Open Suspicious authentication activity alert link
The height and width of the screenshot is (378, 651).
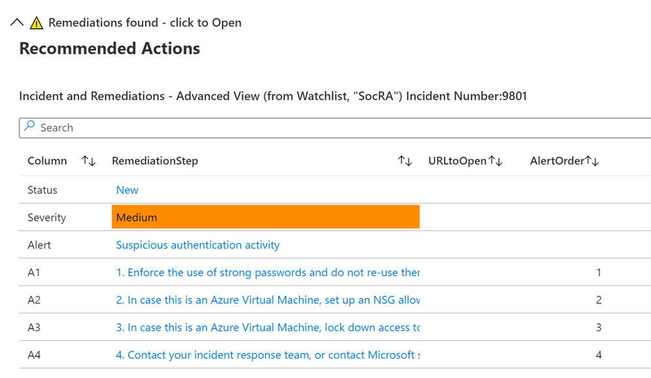click(x=198, y=245)
